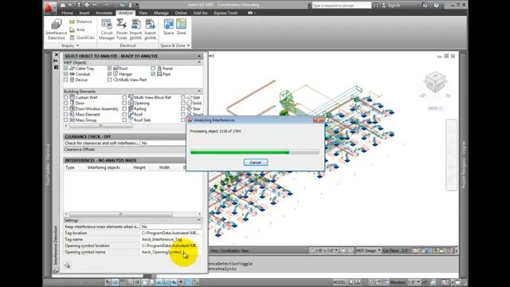510x287 pixels.
Task: Uncheck the Conduit checkbox
Action: [x=66, y=74]
